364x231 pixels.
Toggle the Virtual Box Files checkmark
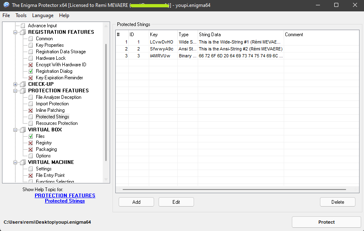coord(31,136)
